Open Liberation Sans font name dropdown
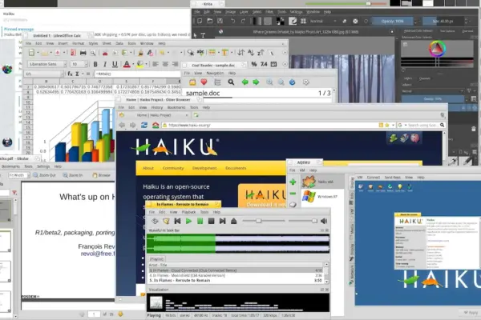481x320 pixels. [x=65, y=64]
